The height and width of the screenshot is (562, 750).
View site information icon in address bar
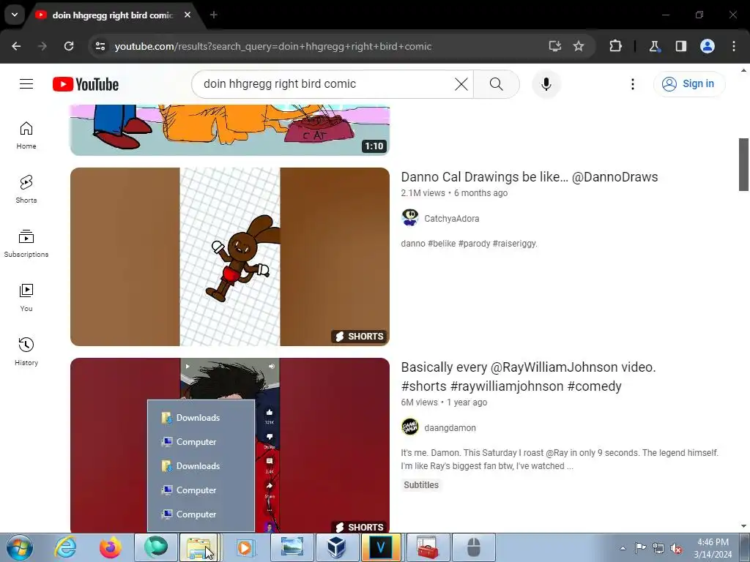[x=100, y=46]
